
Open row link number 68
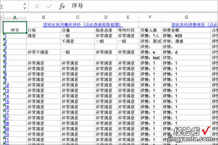7,123
